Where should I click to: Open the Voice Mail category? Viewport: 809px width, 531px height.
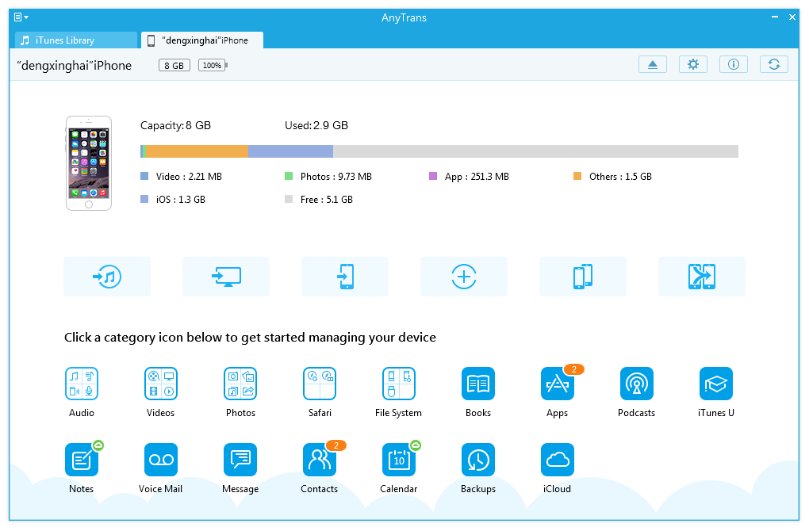(161, 460)
